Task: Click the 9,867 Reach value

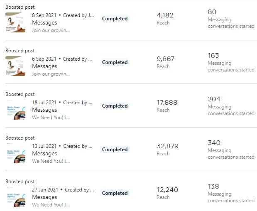Action: [x=165, y=59]
